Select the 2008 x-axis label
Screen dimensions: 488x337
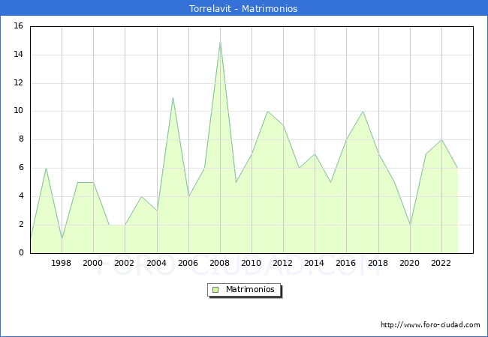(x=220, y=263)
